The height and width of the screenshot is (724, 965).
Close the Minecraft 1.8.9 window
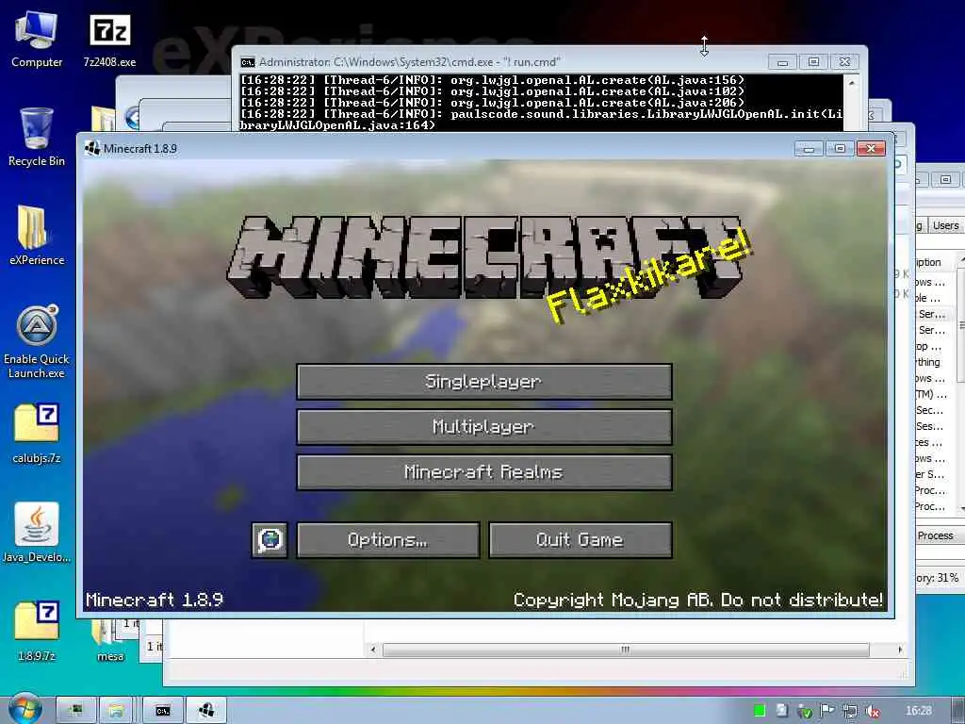pos(871,148)
